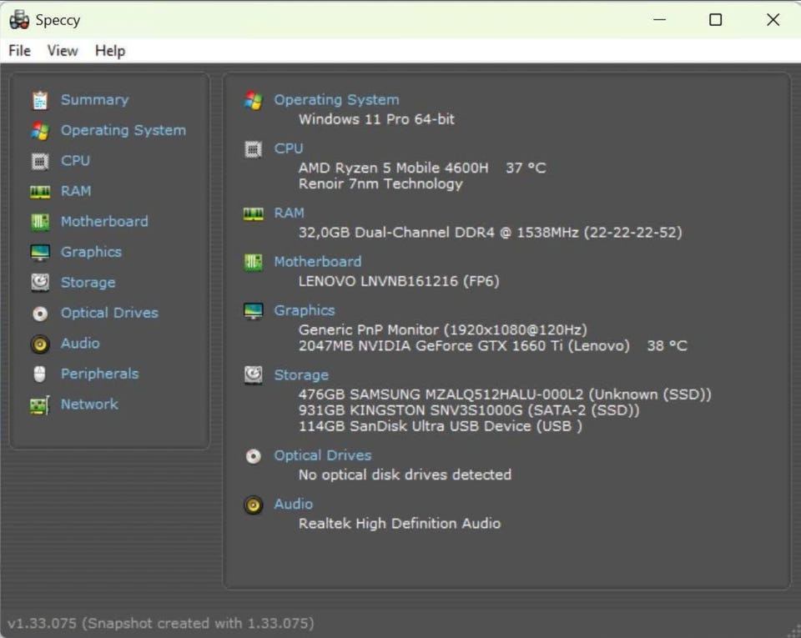
Task: Open the File menu
Action: click(x=19, y=51)
